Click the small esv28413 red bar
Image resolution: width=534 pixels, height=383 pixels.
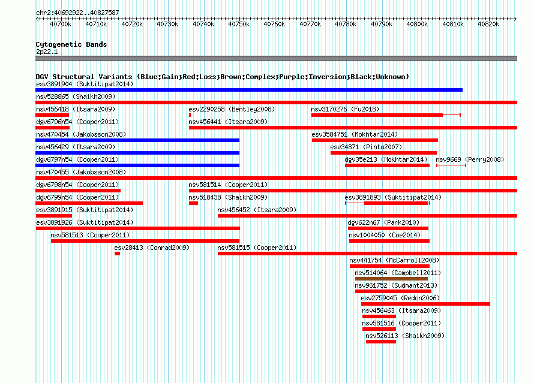[117, 254]
